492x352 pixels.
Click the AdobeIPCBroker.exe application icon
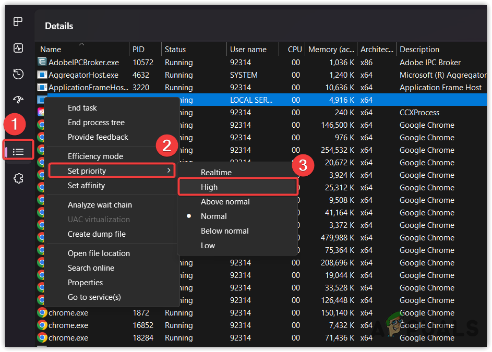[42, 62]
